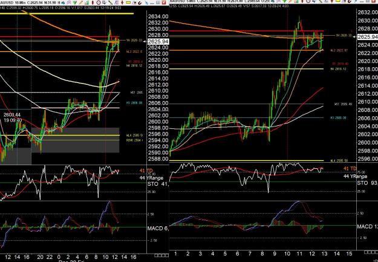Click the red down arrow icon in left toolbar
The height and width of the screenshot is (262, 378).
point(122,2)
